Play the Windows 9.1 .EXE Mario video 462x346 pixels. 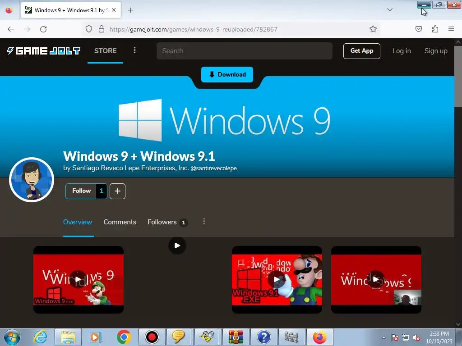pyautogui.click(x=277, y=279)
